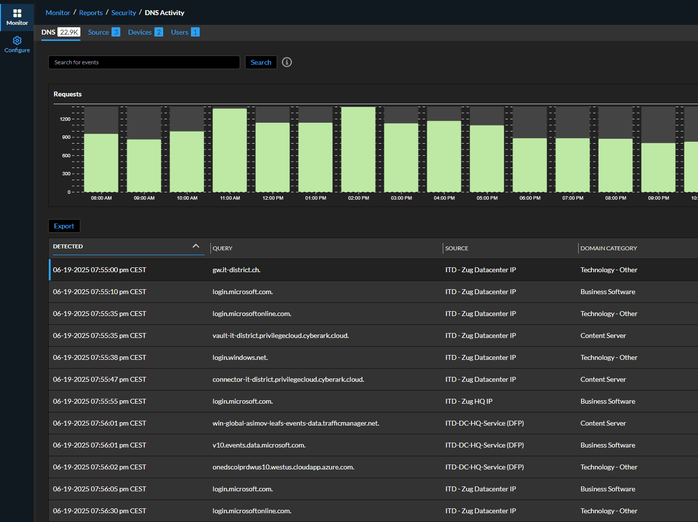This screenshot has width=698, height=522.
Task: Open the Monitor section in sidebar
Action: pyautogui.click(x=17, y=17)
